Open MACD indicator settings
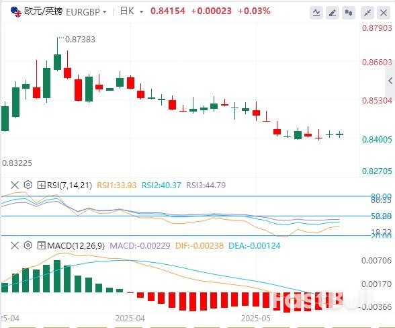Viewport: 395px width, 328px height. tap(28, 245)
